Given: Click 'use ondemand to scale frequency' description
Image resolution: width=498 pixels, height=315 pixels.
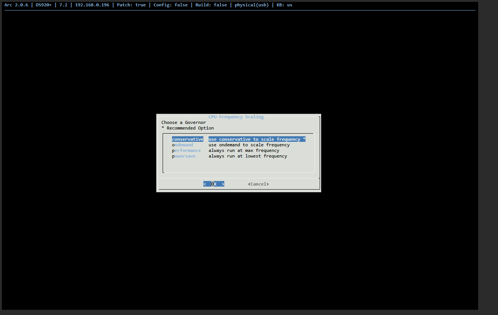Looking at the screenshot, I should point(249,145).
